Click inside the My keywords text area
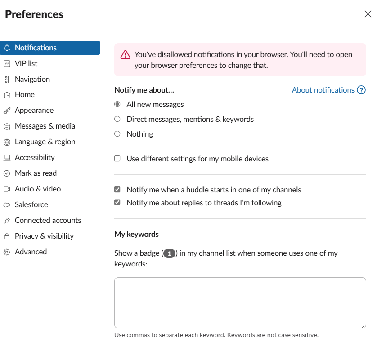 (x=240, y=303)
